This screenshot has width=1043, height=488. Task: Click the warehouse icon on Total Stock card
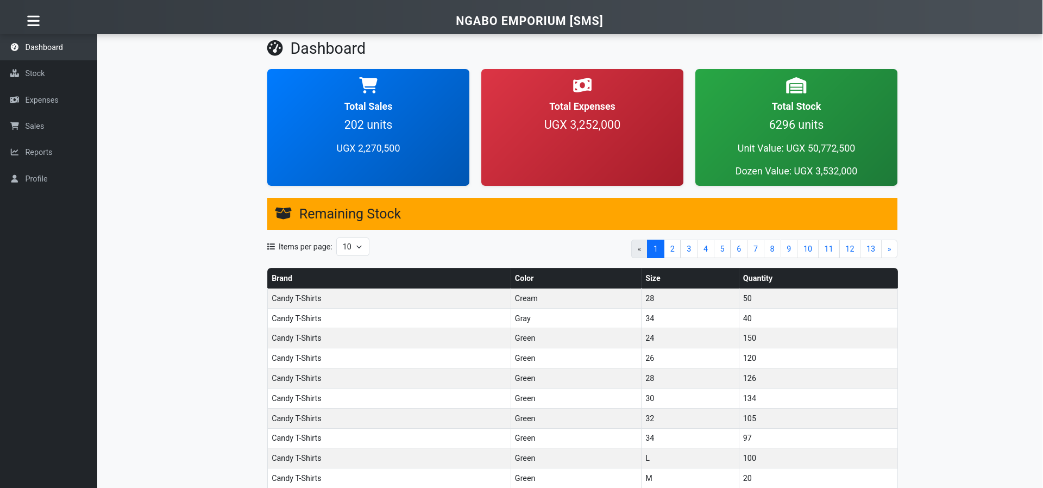796,85
